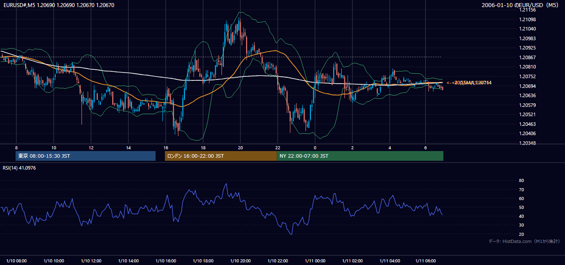Click the 2006-01-10 のEUR/USD (M5) title
This screenshot has width=565, height=265.
tap(521, 5)
